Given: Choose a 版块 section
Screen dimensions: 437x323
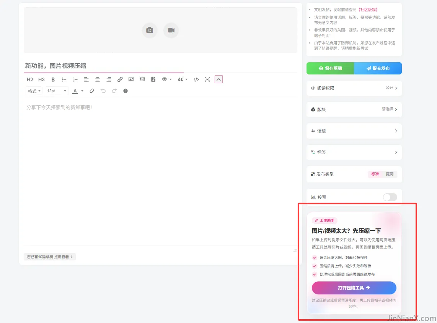Looking at the screenshot, I should (x=354, y=110).
